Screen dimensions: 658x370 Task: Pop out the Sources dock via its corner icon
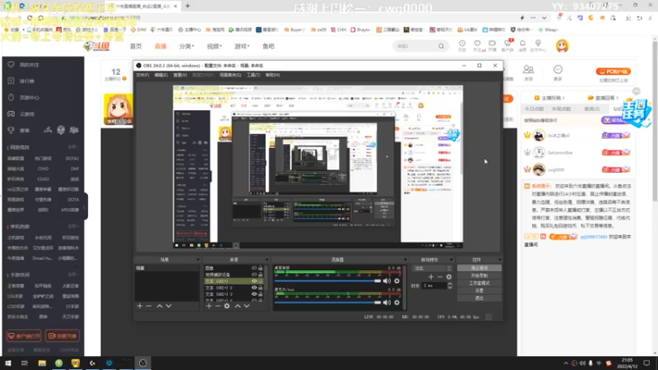click(x=266, y=260)
